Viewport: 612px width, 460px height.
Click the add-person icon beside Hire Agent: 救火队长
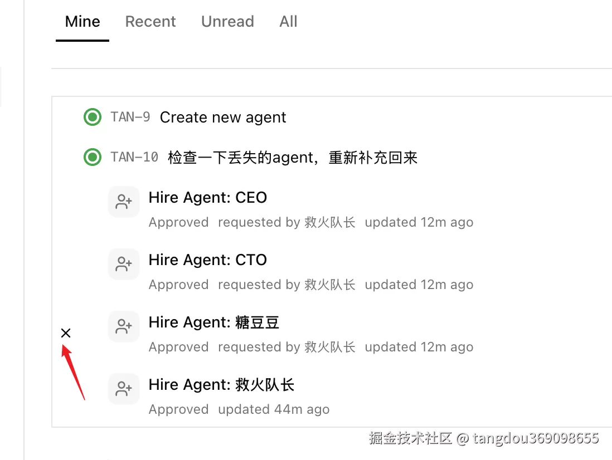click(123, 389)
